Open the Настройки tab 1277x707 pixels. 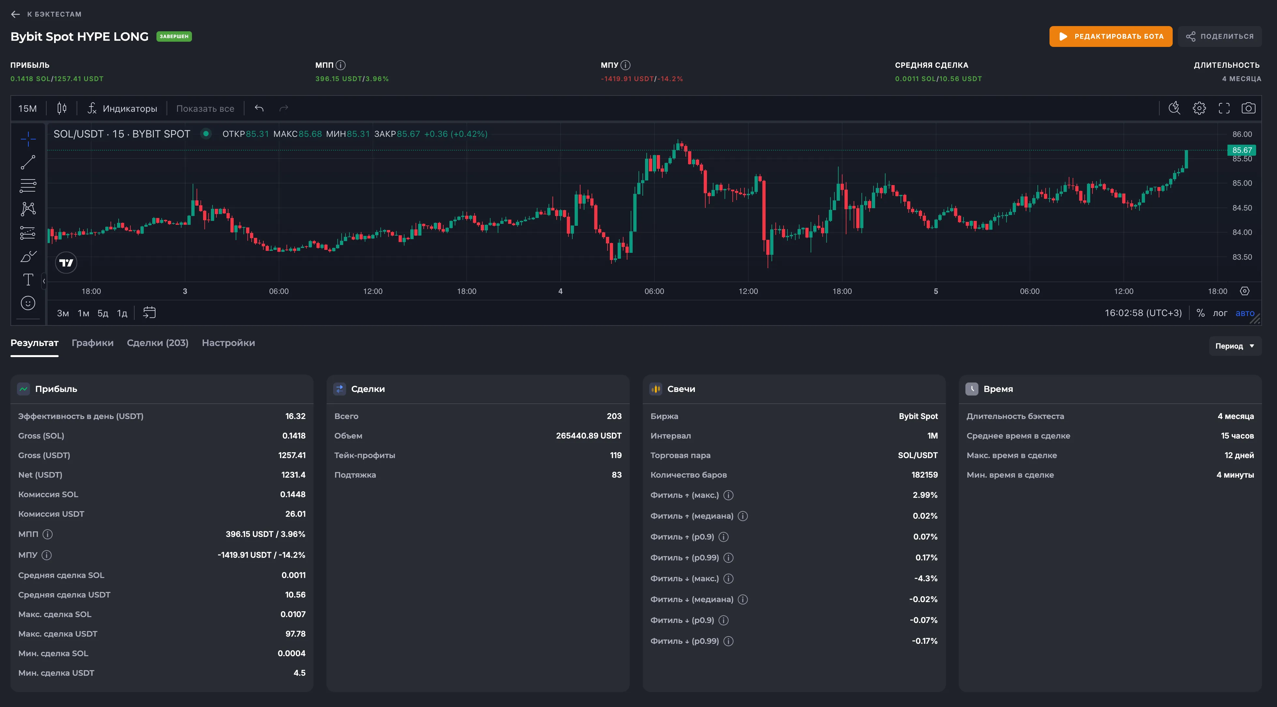pos(228,343)
